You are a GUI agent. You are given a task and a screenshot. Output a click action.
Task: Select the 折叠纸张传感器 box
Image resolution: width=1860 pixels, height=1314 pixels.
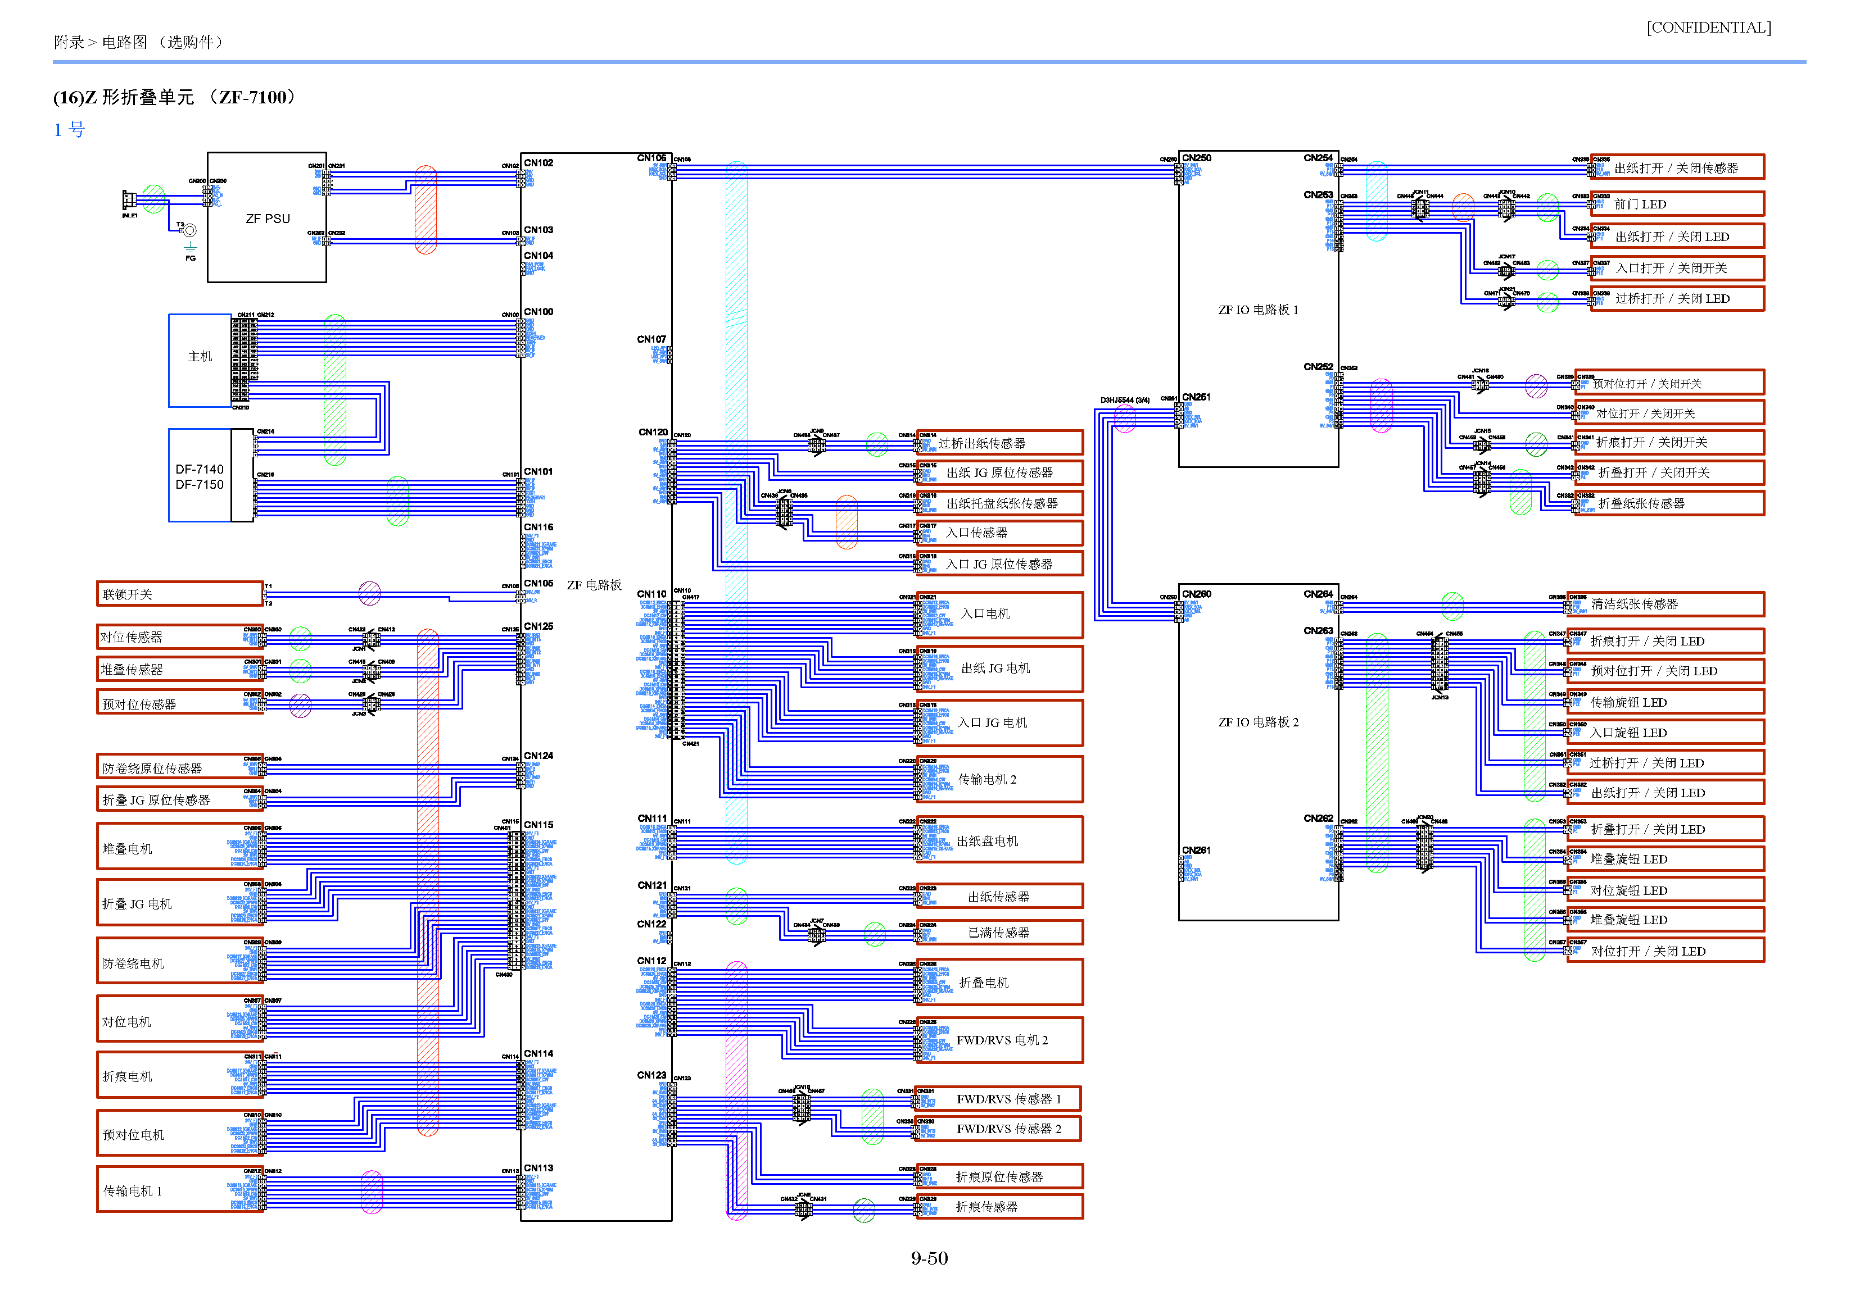pos(1669,503)
